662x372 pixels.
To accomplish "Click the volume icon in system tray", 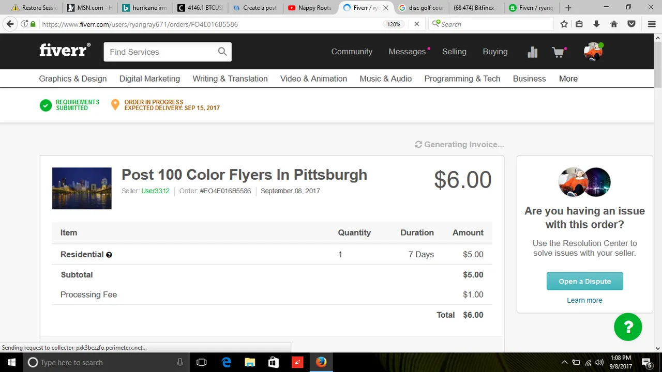I will (599, 362).
